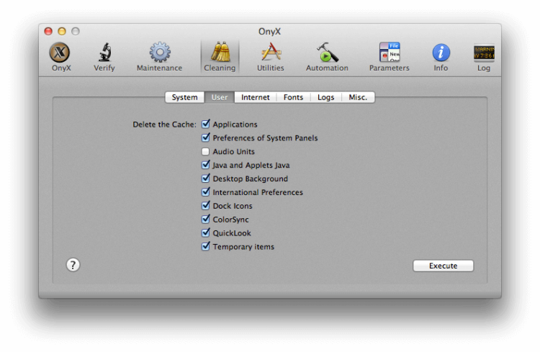Image resolution: width=540 pixels, height=352 pixels.
Task: Open the Fonts tab
Action: 294,97
